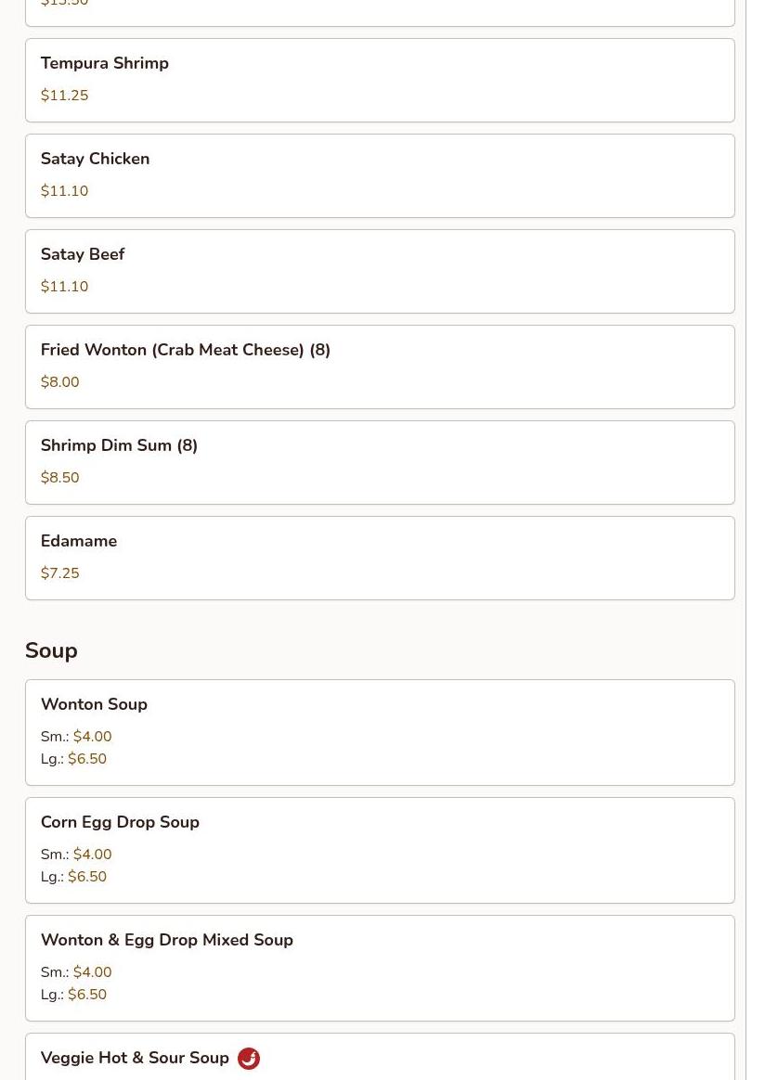Open Veggie Hot & Sour Soup
The height and width of the screenshot is (1080, 765).
click(135, 1058)
